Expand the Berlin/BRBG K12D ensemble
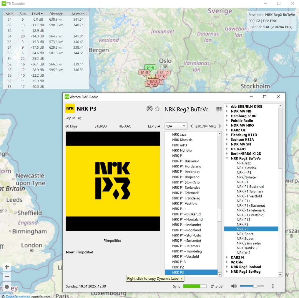 coord(227,154)
